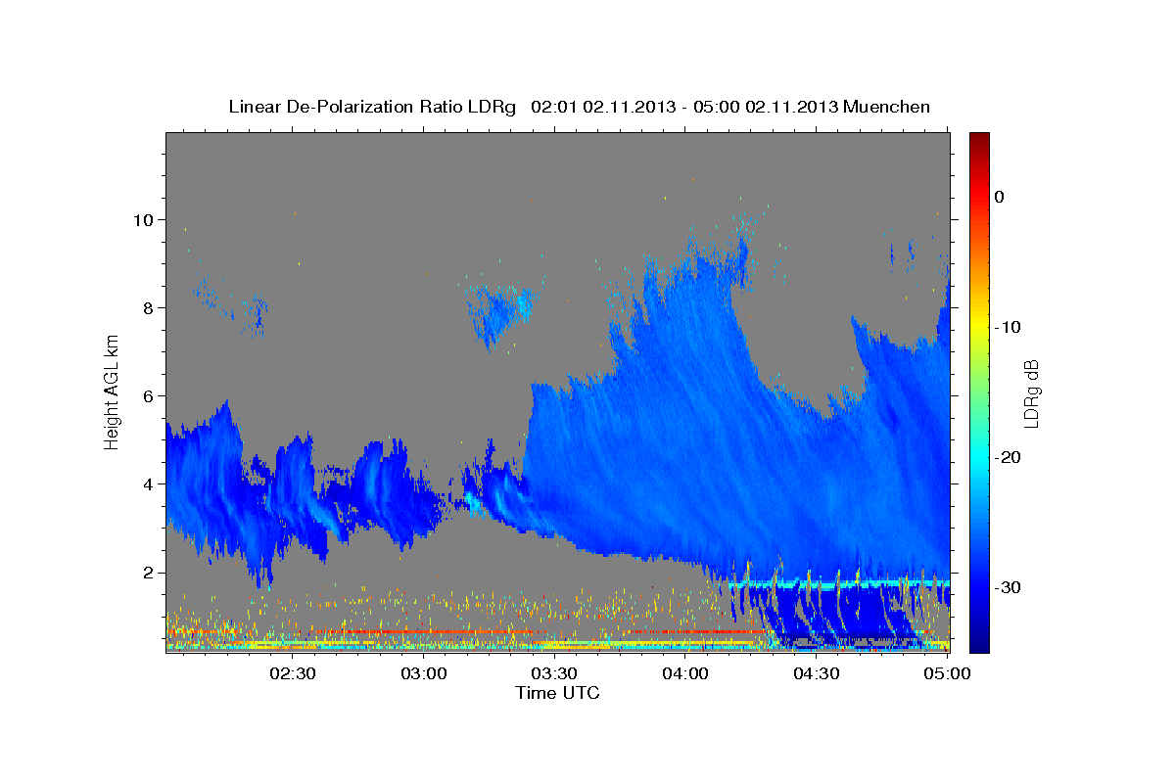The image size is (1175, 783).
Task: Click the red horizontal line near 03:00
Action: click(x=424, y=632)
